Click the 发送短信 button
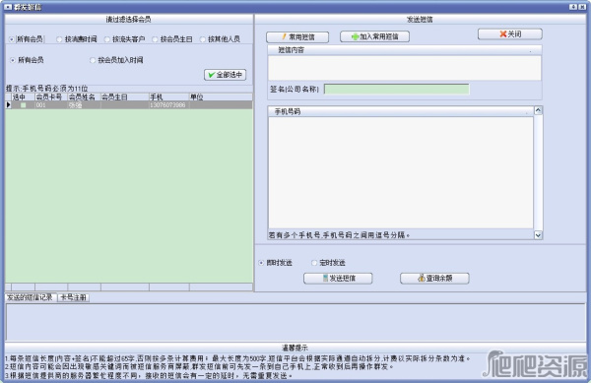The width and height of the screenshot is (591, 383). click(338, 279)
